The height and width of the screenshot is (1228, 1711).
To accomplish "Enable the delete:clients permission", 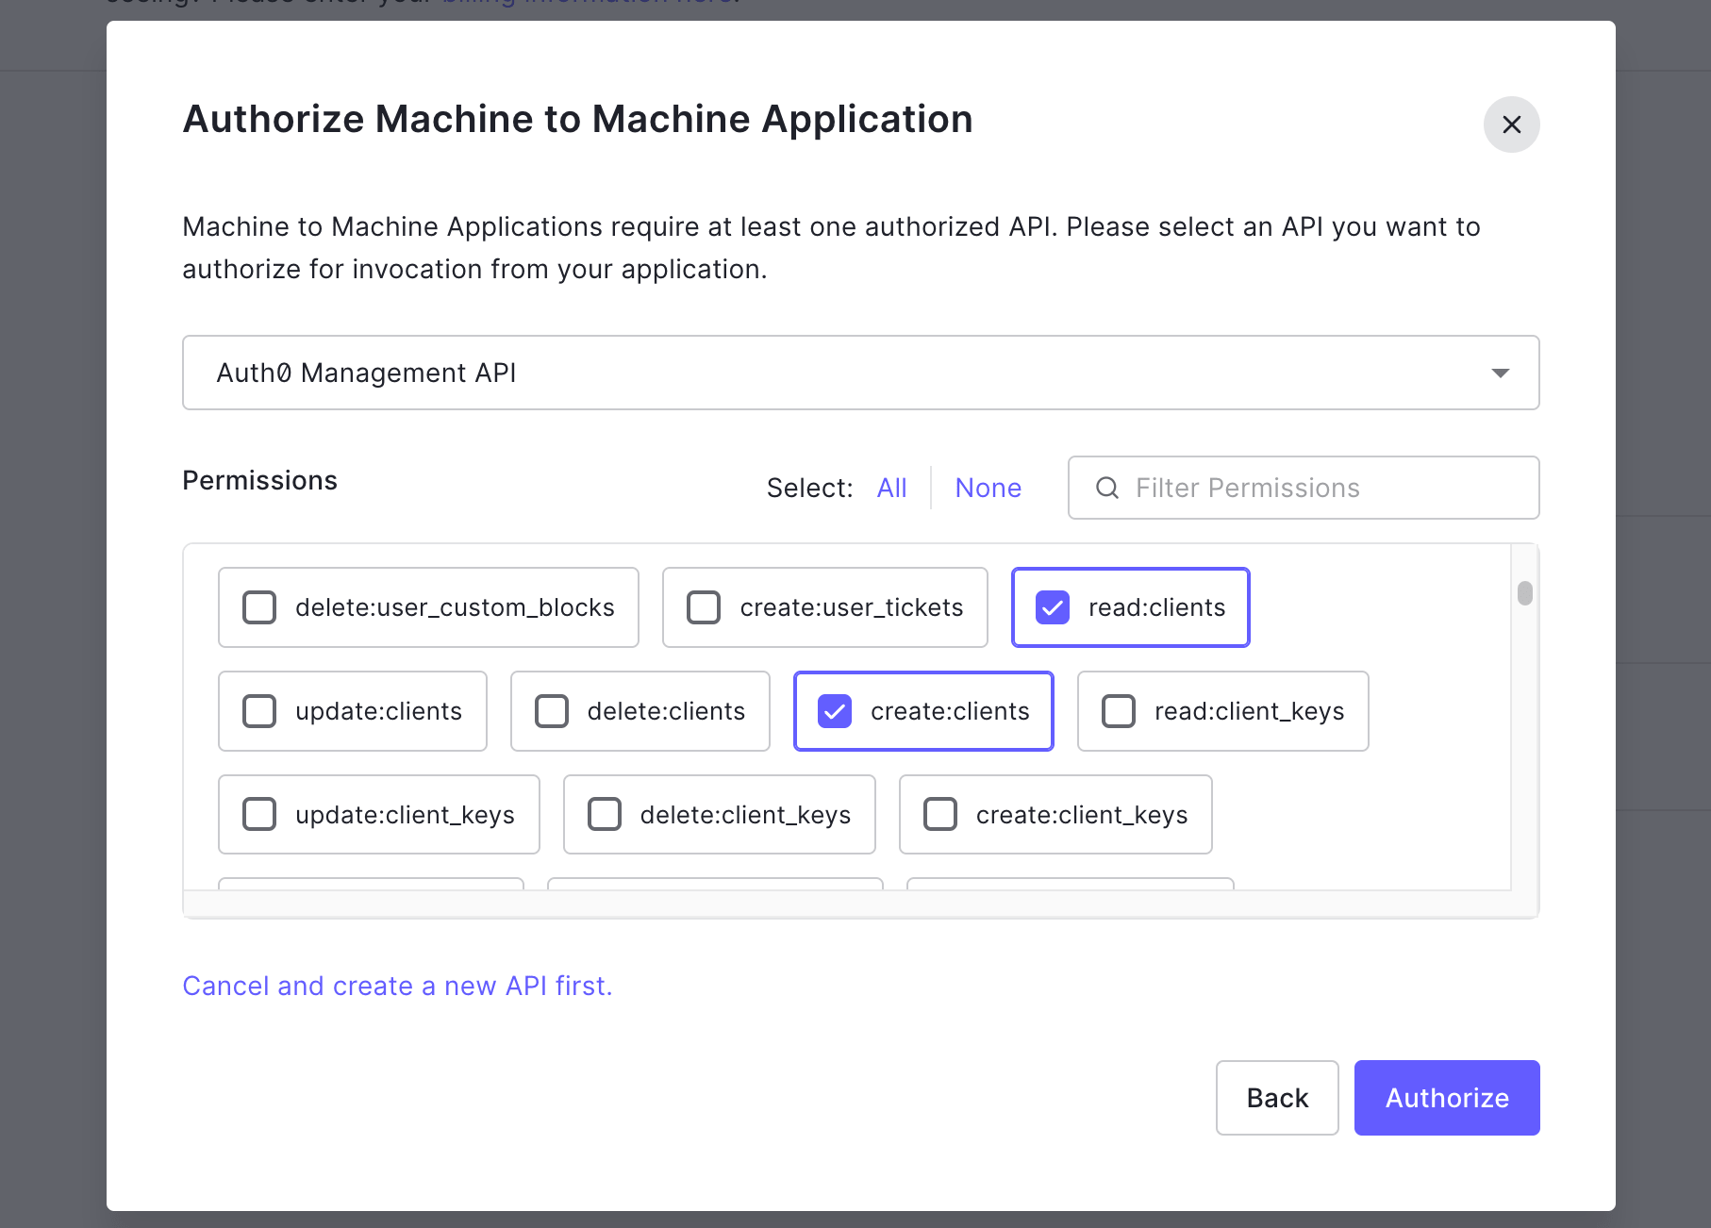I will [x=552, y=711].
